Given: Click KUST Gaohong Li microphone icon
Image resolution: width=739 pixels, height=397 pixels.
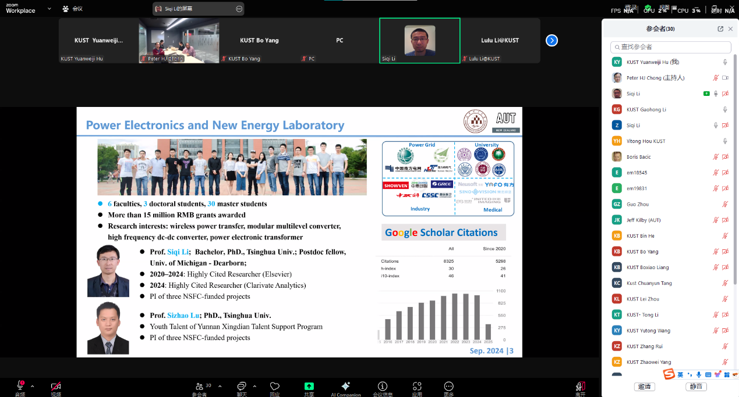Looking at the screenshot, I should (725, 109).
